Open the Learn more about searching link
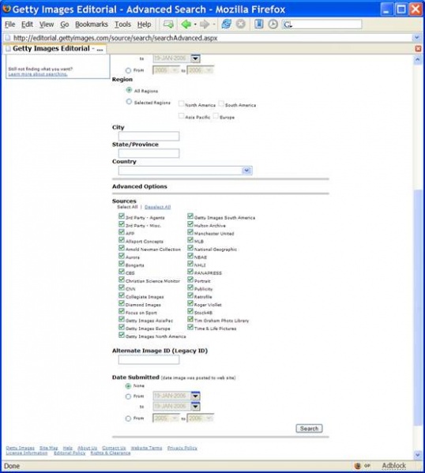 (x=38, y=74)
